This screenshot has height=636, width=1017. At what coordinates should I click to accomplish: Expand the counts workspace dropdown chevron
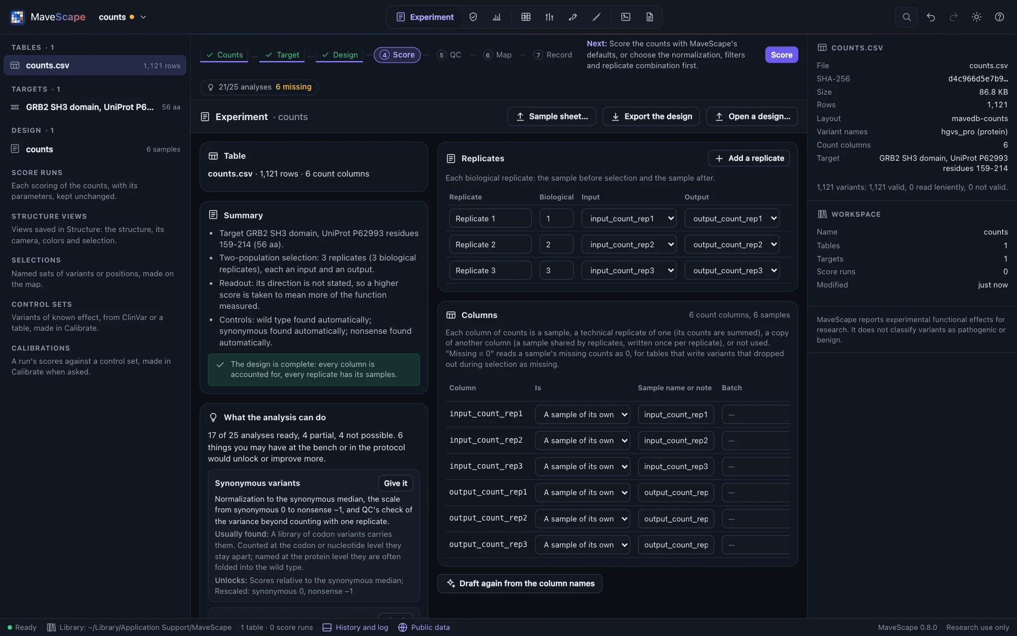143,17
